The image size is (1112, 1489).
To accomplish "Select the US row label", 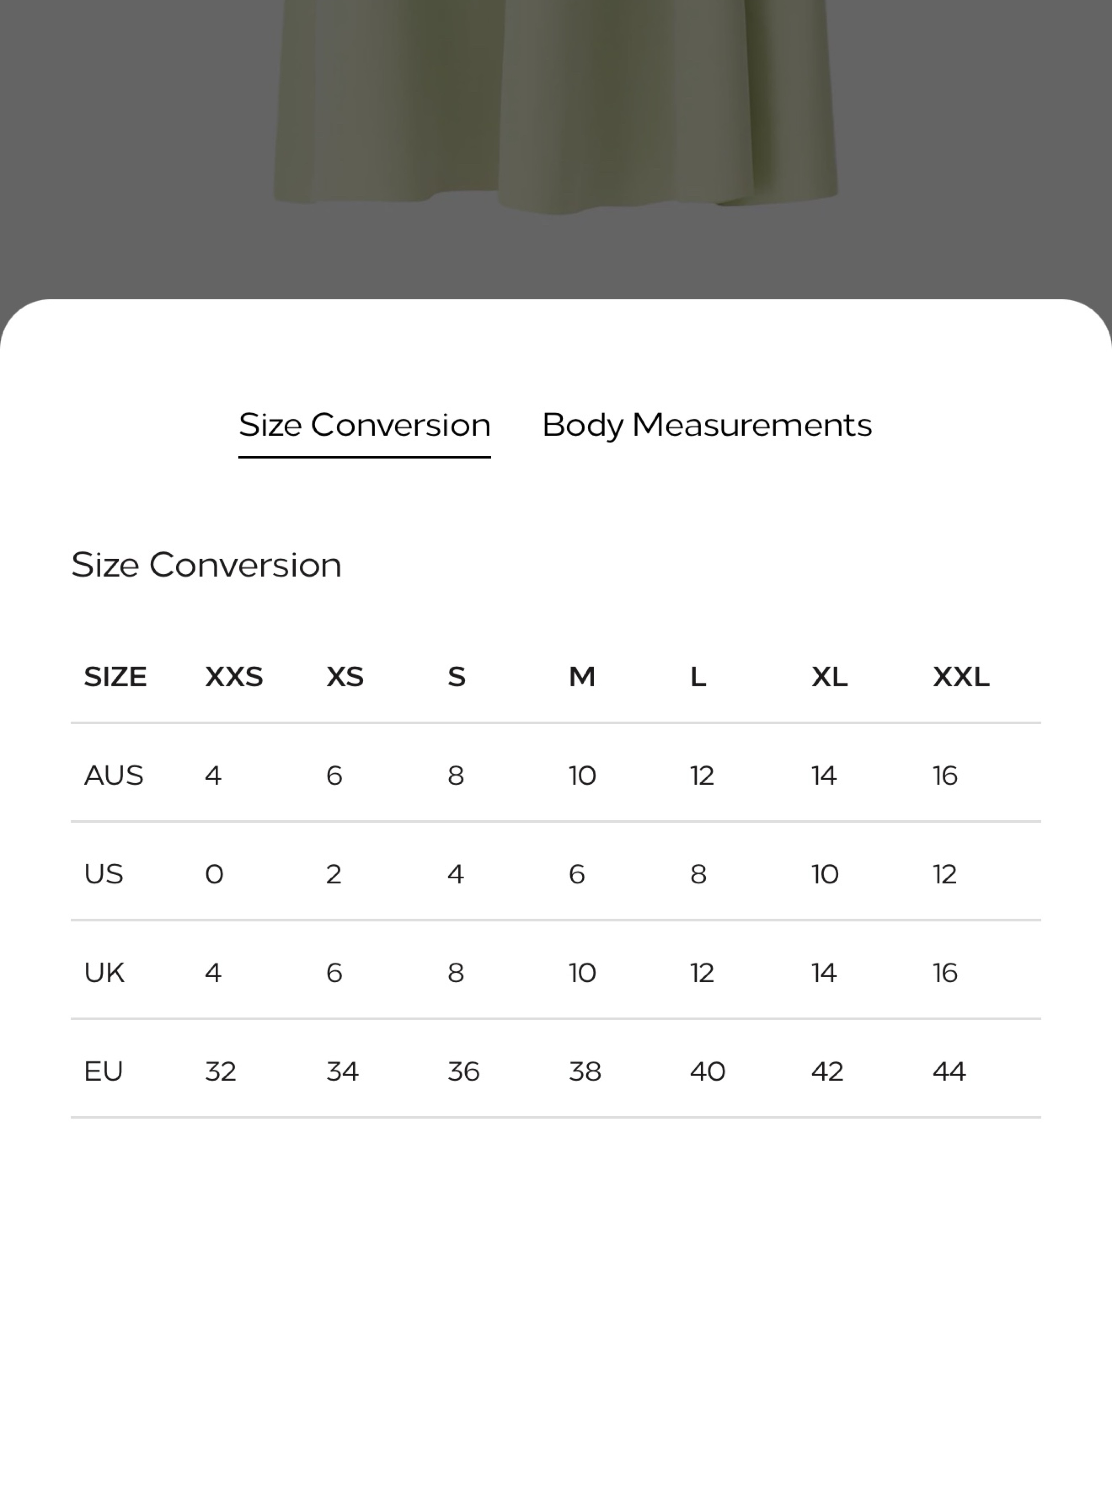I will pos(104,874).
